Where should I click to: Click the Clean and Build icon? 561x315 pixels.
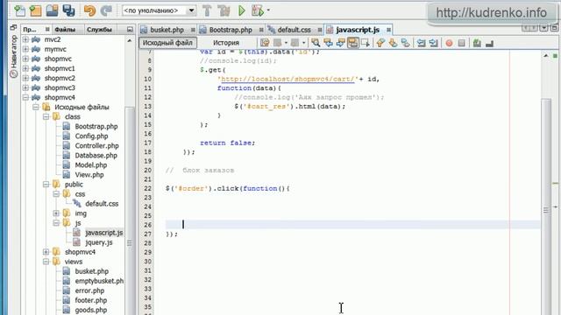[224, 10]
